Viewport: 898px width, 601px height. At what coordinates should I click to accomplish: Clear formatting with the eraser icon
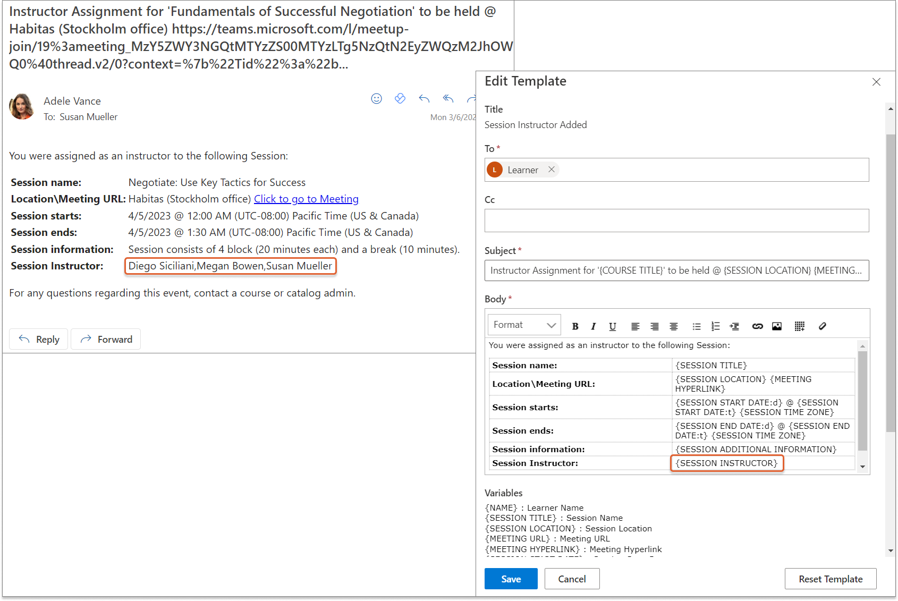823,326
